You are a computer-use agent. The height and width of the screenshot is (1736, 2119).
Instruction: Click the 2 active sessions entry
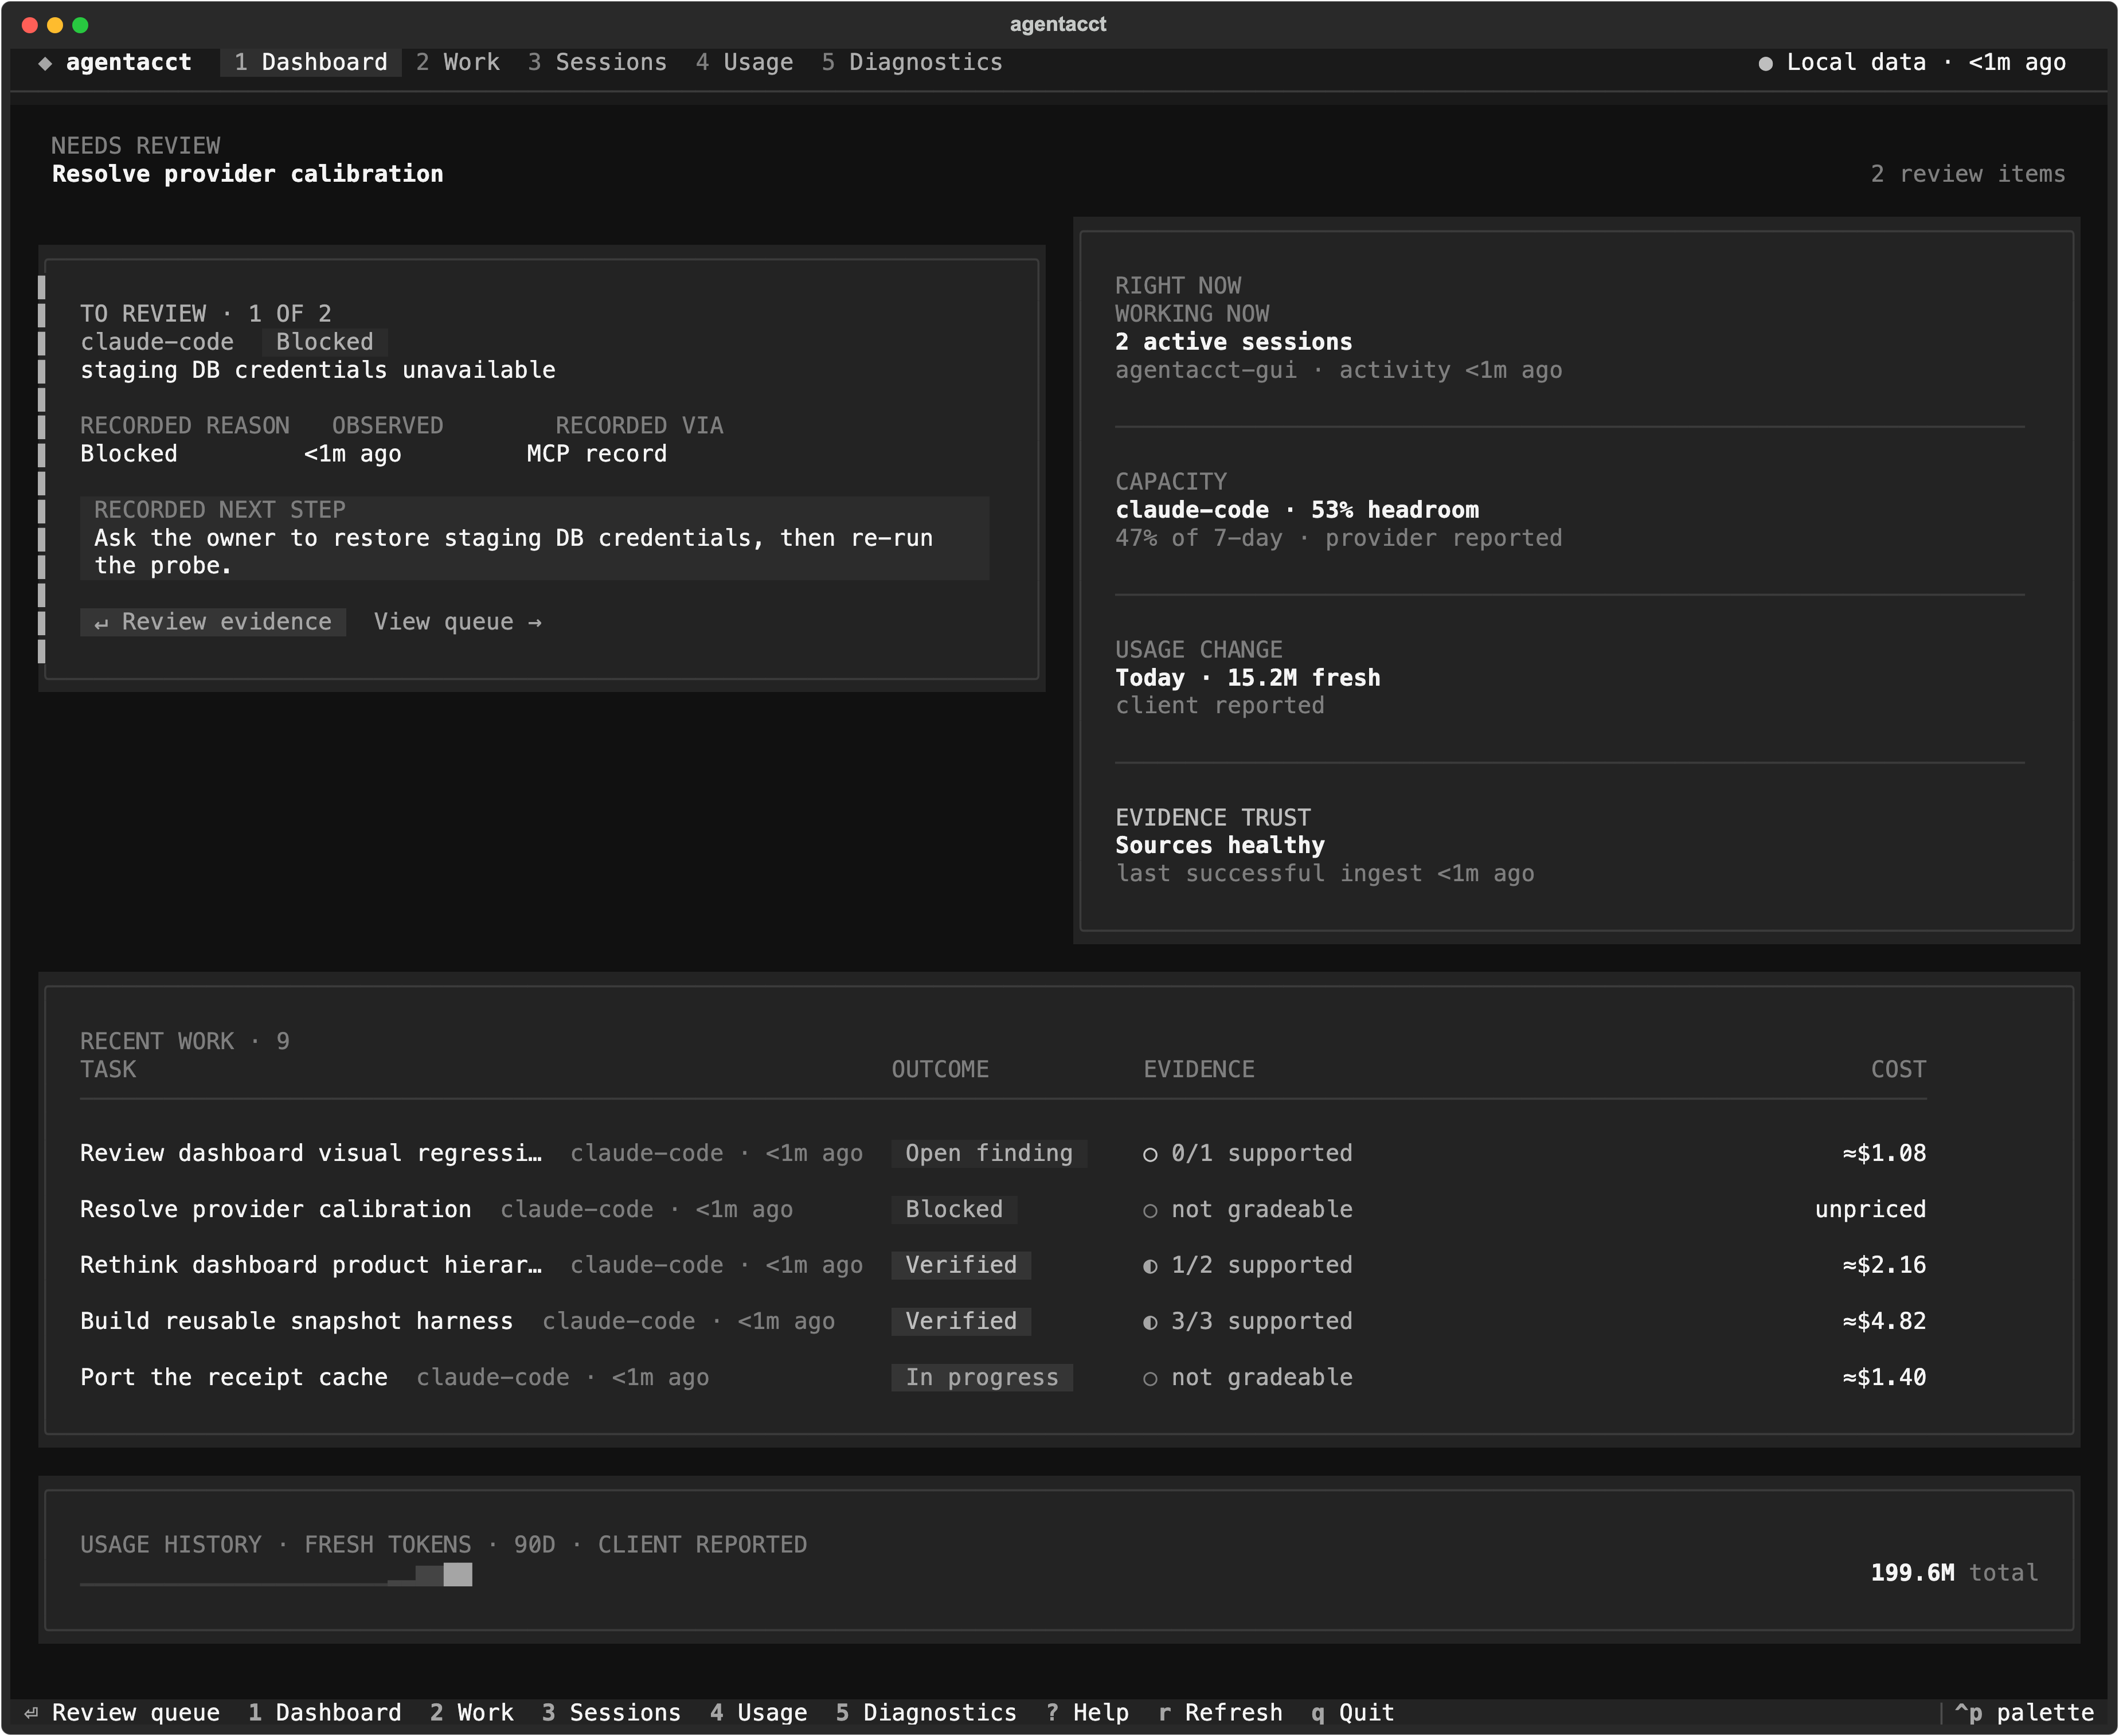pos(1234,342)
